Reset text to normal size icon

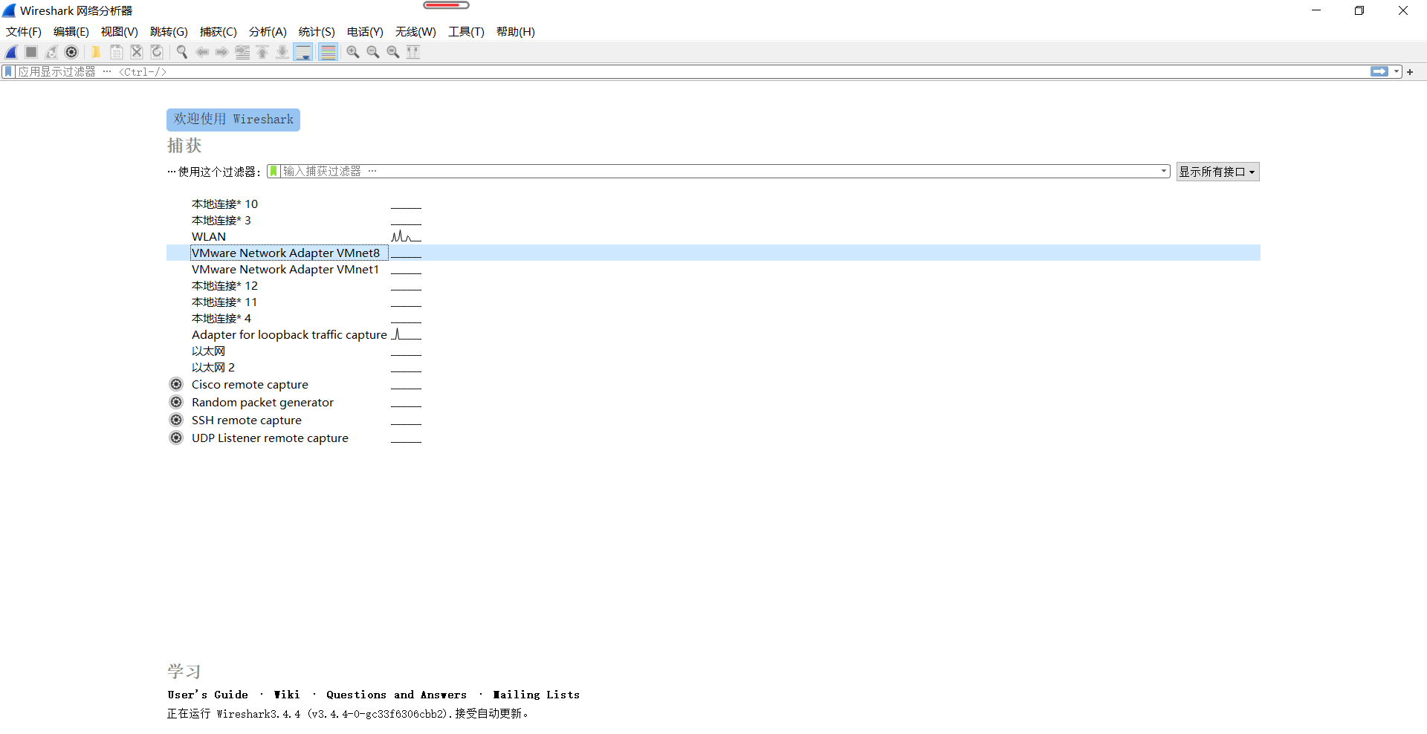[393, 52]
